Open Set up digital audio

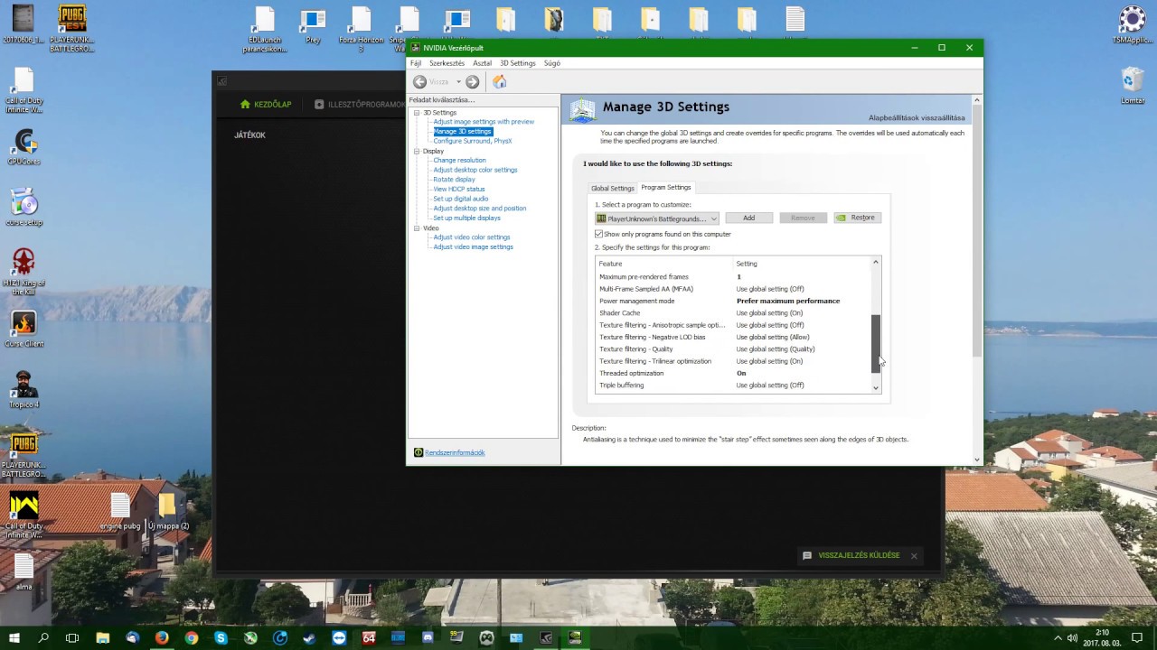pyautogui.click(x=461, y=199)
